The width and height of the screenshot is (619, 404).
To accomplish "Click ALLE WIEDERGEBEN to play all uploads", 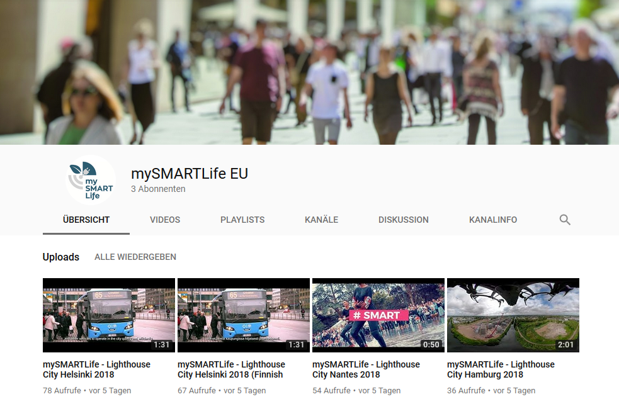I will 135,257.
